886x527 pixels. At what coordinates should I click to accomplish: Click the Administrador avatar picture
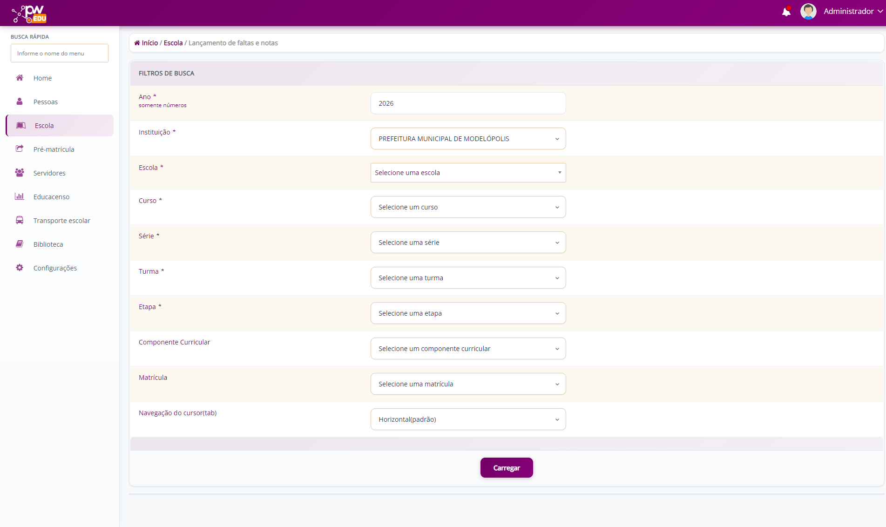tap(808, 11)
